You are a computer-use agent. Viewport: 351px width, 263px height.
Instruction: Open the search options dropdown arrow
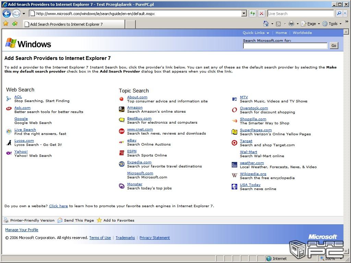point(345,13)
